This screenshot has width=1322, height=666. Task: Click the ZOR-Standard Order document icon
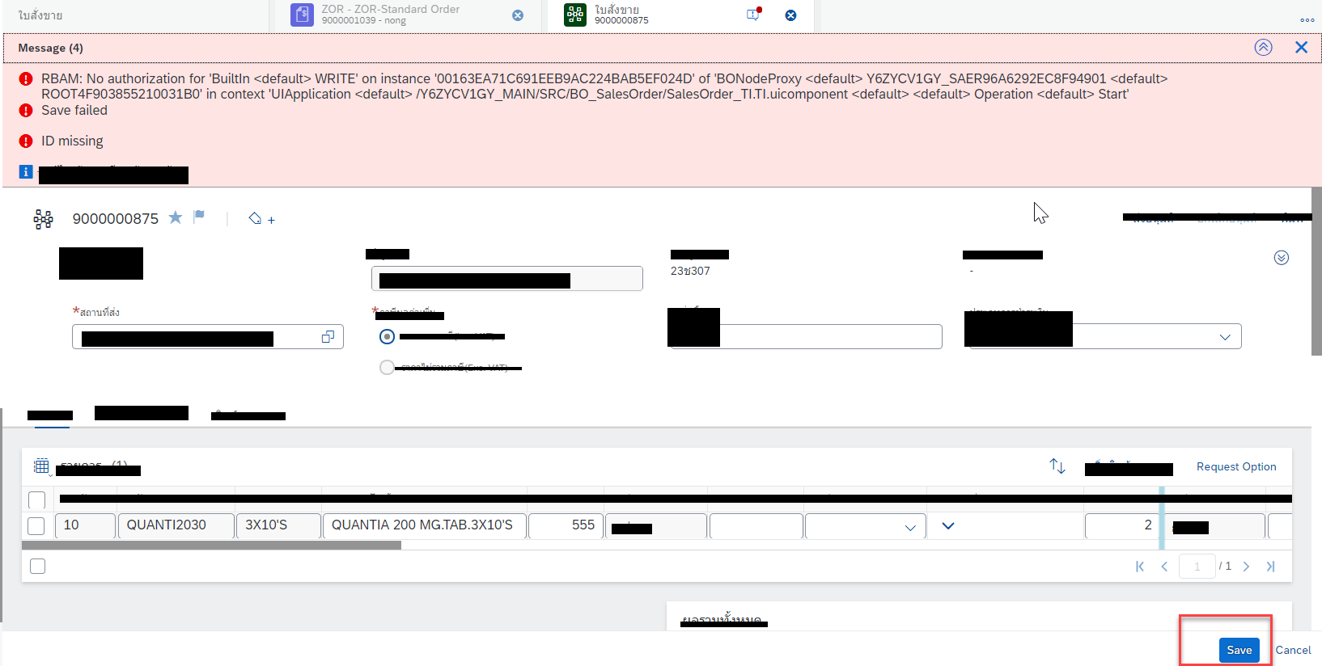tap(302, 15)
